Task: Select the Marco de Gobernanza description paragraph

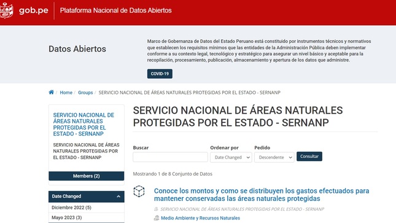Action: click(x=259, y=50)
